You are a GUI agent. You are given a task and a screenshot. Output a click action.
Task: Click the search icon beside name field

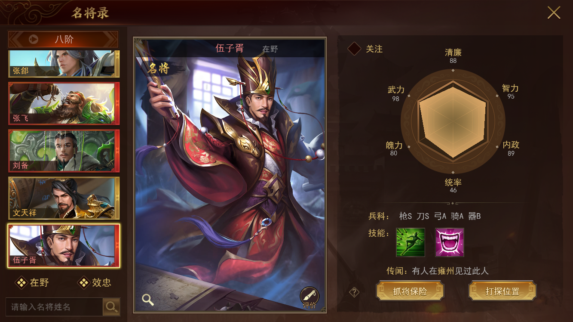(111, 307)
